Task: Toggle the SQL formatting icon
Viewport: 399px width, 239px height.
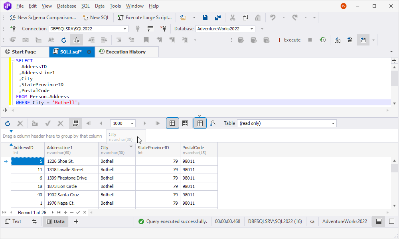Action: (76, 40)
